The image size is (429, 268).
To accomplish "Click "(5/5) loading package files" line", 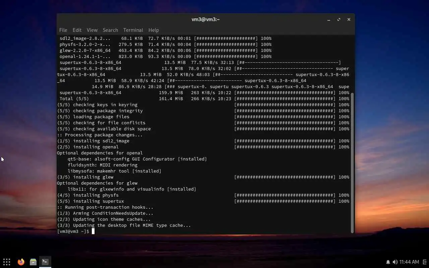I will (203, 117).
